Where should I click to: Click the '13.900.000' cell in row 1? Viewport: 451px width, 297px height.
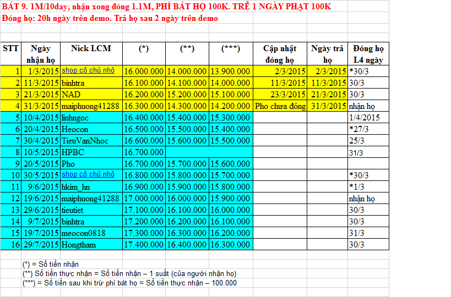click(x=230, y=71)
